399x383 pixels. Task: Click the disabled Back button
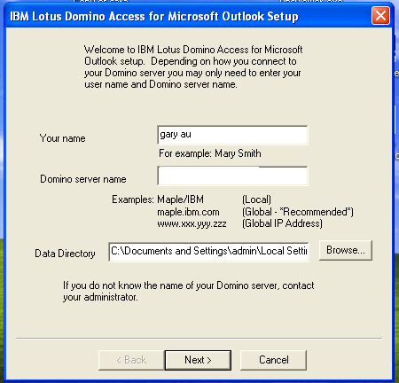(x=131, y=360)
